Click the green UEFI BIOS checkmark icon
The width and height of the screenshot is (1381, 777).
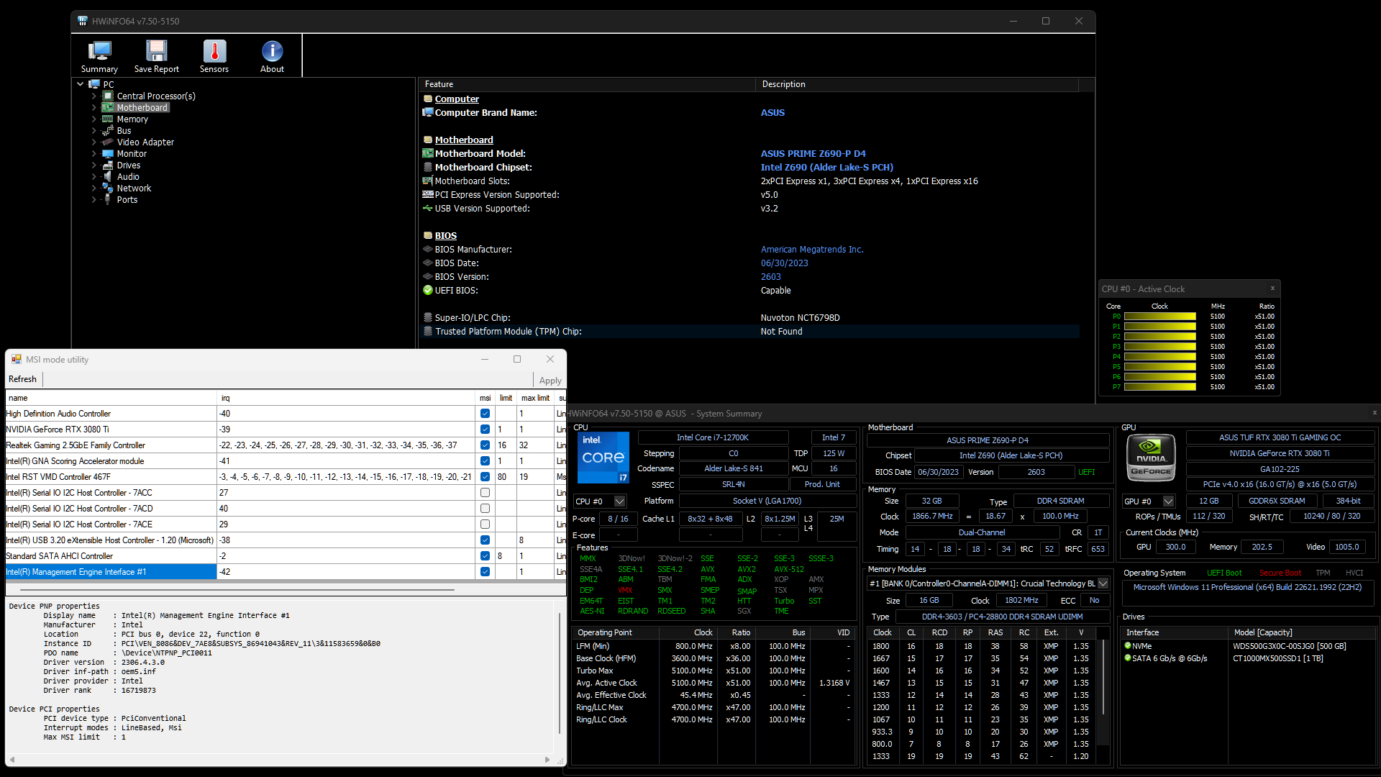point(428,290)
